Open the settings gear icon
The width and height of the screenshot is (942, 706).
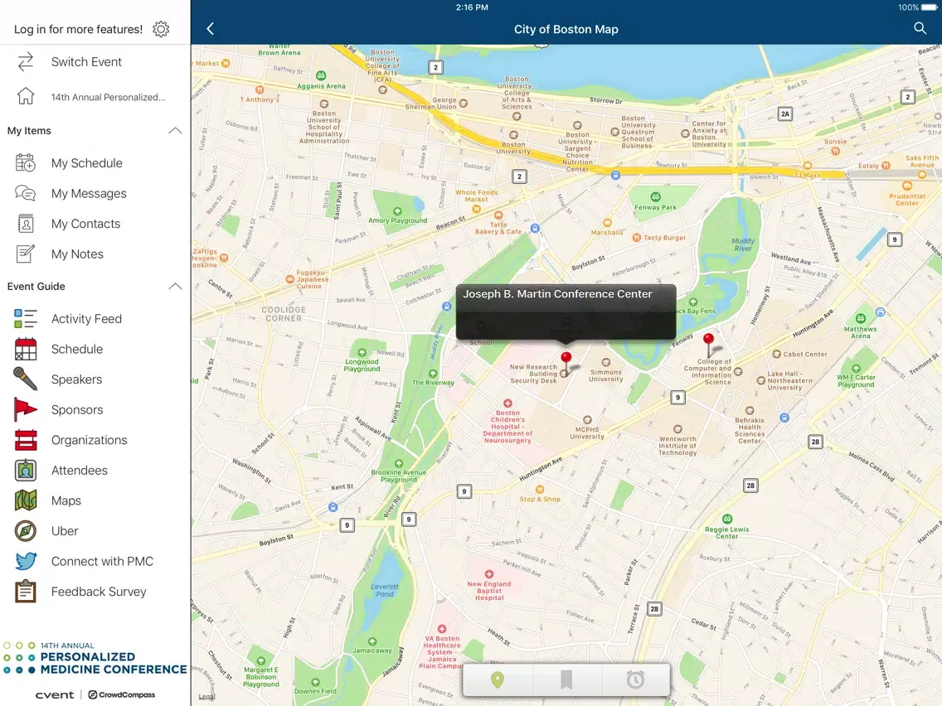coord(161,29)
